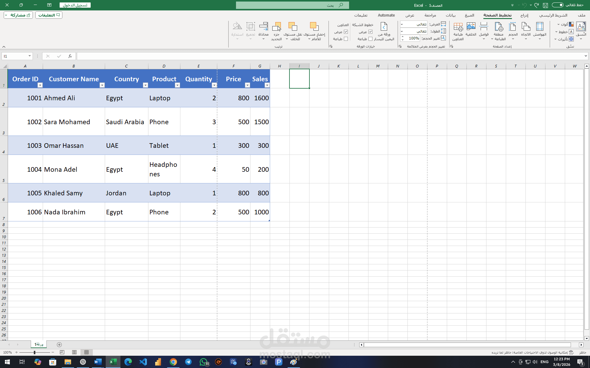Switch to Formulas (الصيغ) tab

click(469, 15)
